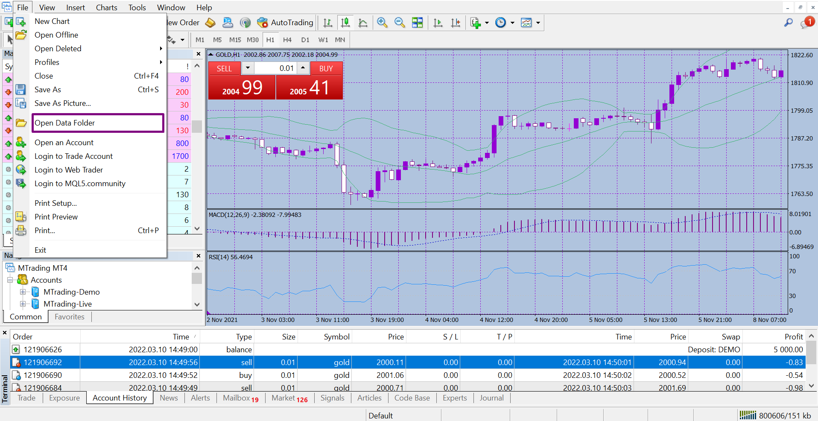Viewport: 818px width, 421px height.
Task: Expand the MTrading-Live tree node
Action: tap(23, 304)
